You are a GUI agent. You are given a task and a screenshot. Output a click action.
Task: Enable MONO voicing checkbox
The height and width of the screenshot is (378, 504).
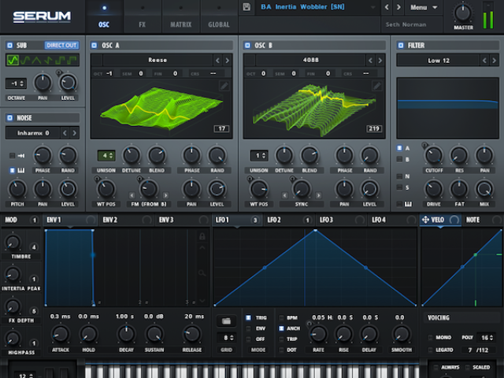click(x=430, y=337)
